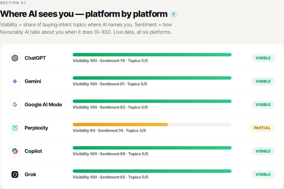
Task: Click the ChatGPT green visibility bar
Action: tap(152, 55)
